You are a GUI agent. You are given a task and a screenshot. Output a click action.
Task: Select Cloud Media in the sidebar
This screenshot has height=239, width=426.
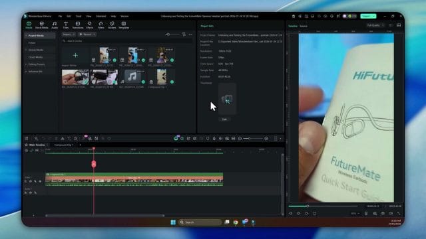point(35,57)
